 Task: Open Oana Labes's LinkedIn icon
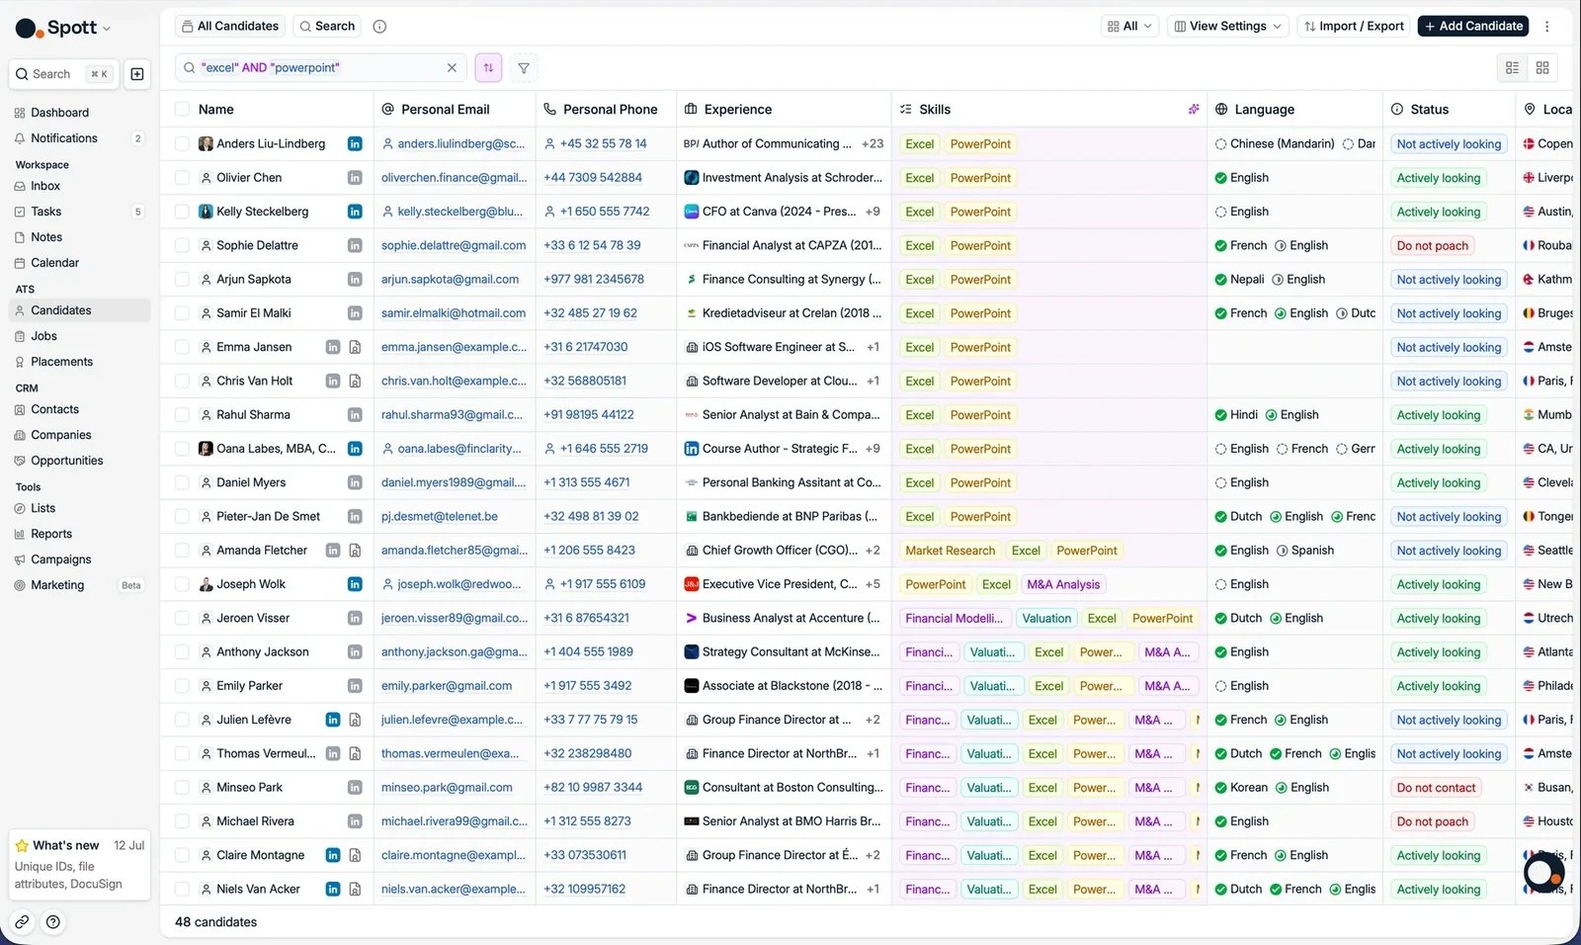pos(355,449)
